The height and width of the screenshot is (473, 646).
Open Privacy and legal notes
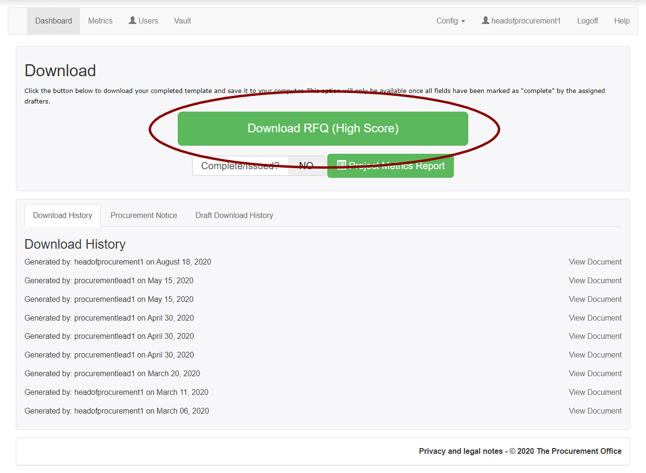coord(460,451)
